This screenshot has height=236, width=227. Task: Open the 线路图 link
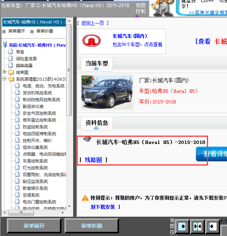(x=93, y=160)
